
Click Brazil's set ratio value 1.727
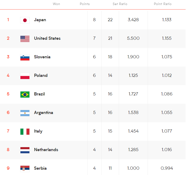133,94
